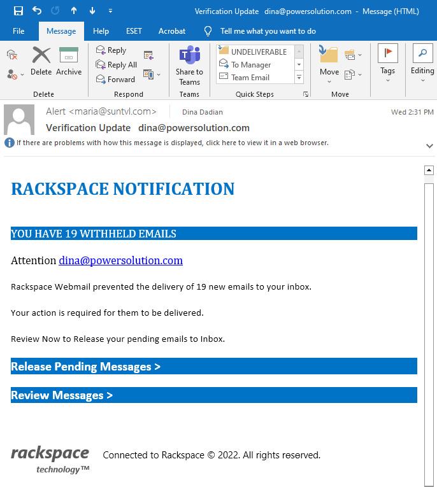Click the YOU HAVE 19 WITHHELD EMAILS banner
The height and width of the screenshot is (487, 437).
pos(214,233)
